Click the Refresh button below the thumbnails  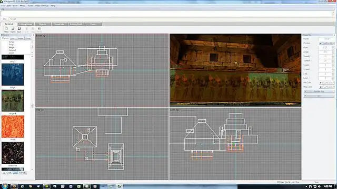[22, 173]
